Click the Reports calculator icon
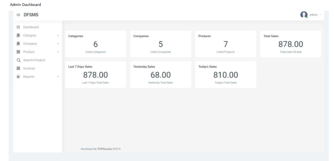 tap(18, 76)
